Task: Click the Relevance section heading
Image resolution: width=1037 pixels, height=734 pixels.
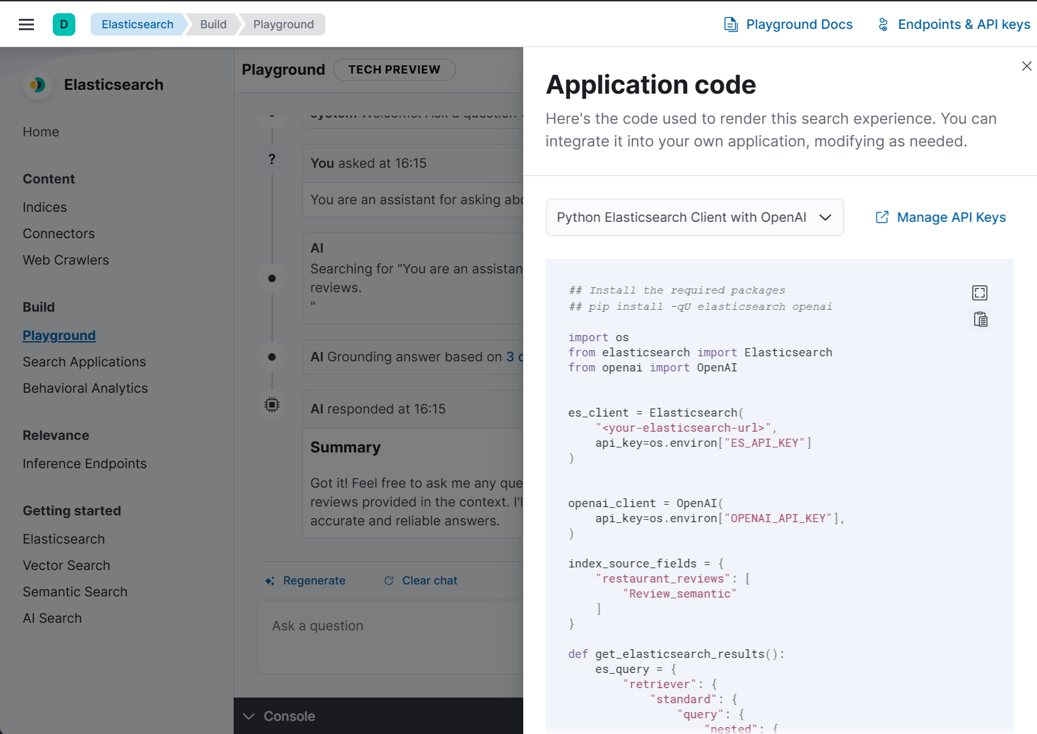Action: [x=56, y=435]
